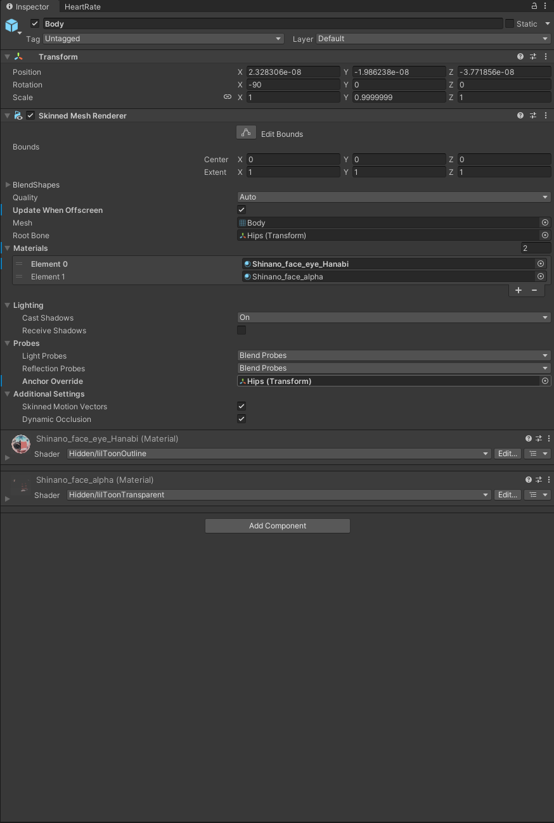
Task: Toggle Update When Offscreen checkbox
Action: tap(242, 210)
